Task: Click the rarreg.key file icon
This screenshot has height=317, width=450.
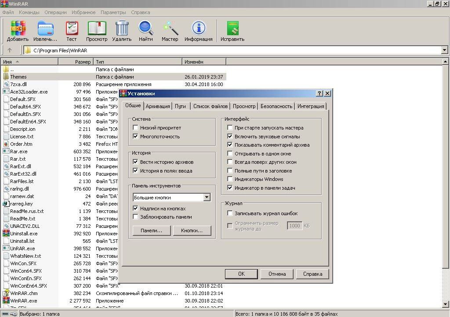Action: [6, 203]
